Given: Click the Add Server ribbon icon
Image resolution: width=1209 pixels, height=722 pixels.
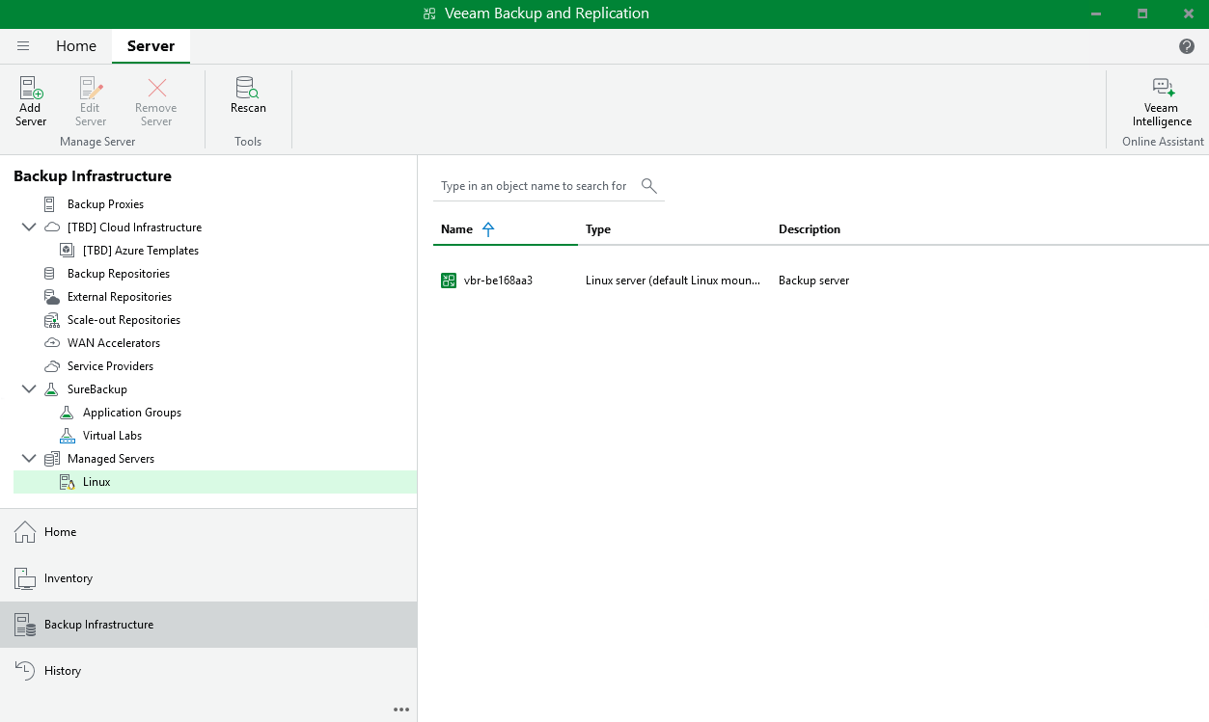Looking at the screenshot, I should pyautogui.click(x=31, y=89).
